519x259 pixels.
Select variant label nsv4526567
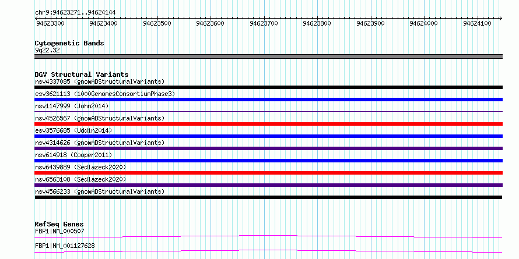point(100,118)
